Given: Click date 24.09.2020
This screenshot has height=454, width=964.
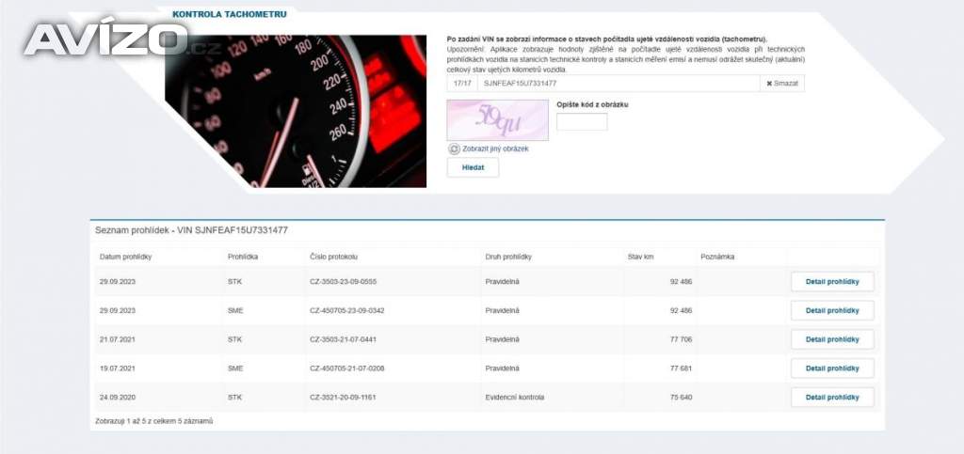Looking at the screenshot, I should click(x=117, y=397).
